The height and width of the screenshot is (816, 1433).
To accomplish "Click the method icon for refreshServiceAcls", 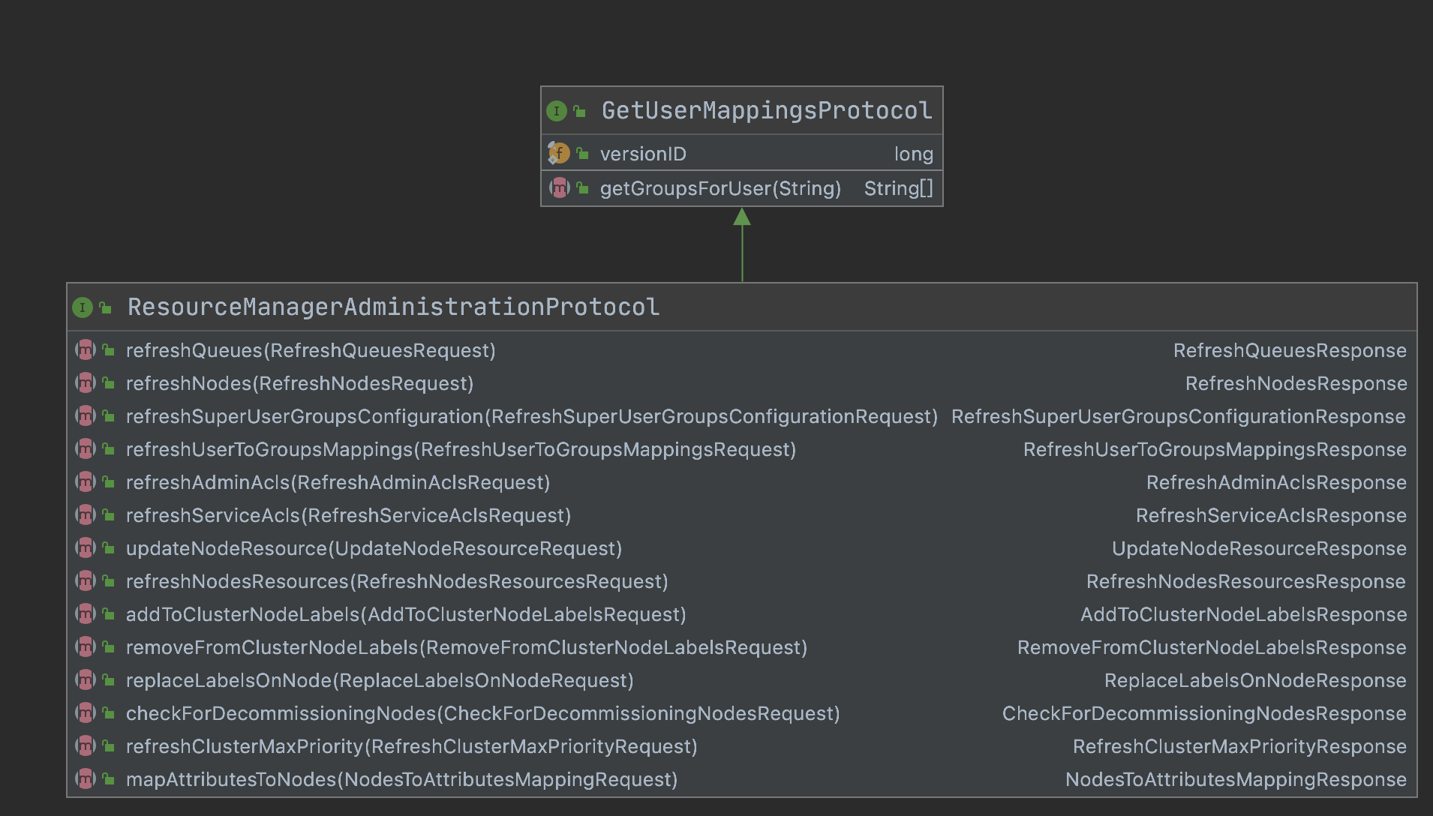I will tap(86, 514).
